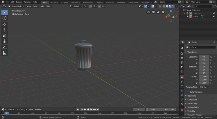Open the Keying menu in the timeline
Viewport: 217px width, 119px height.
[22, 109]
